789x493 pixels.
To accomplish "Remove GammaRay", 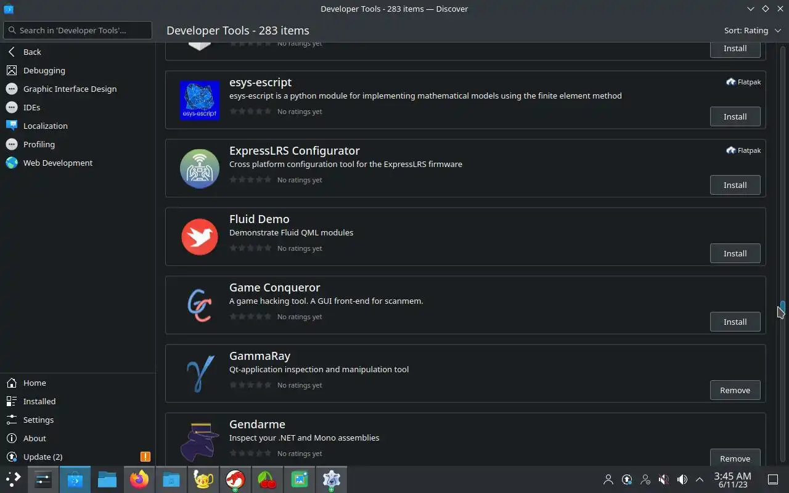I will [x=735, y=390].
